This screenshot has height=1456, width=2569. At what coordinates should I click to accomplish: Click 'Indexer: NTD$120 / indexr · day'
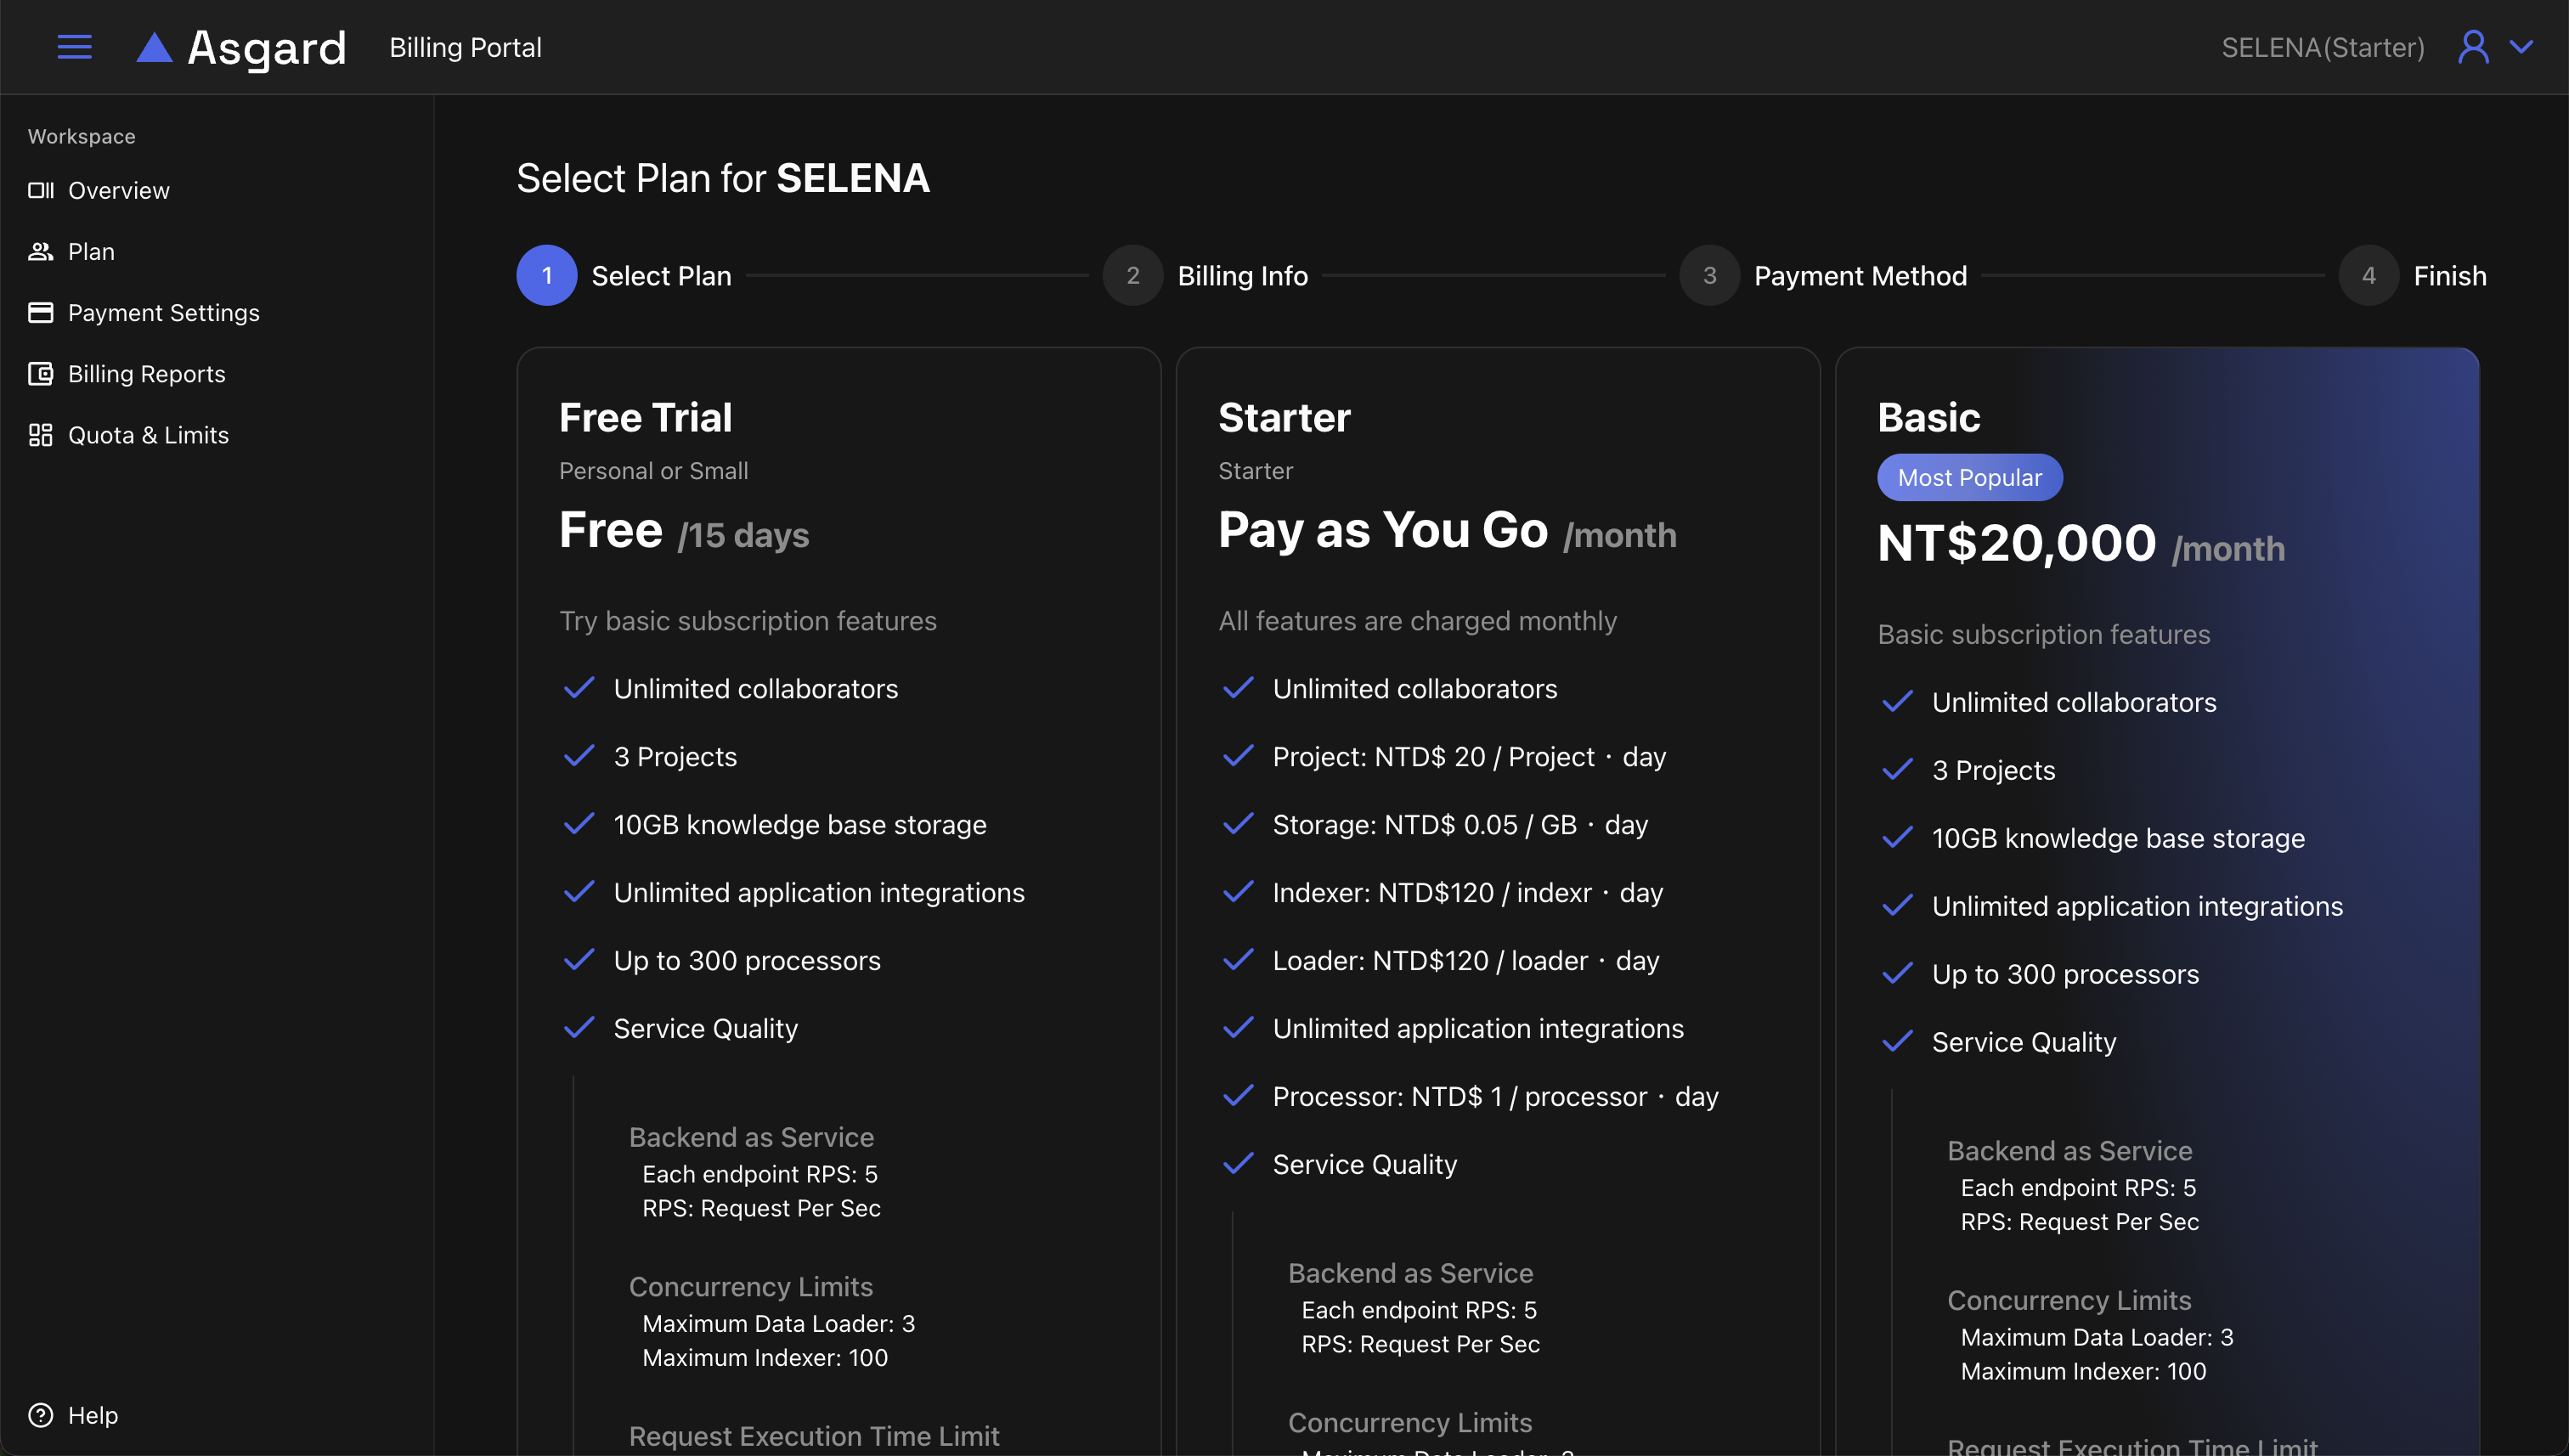(1468, 892)
